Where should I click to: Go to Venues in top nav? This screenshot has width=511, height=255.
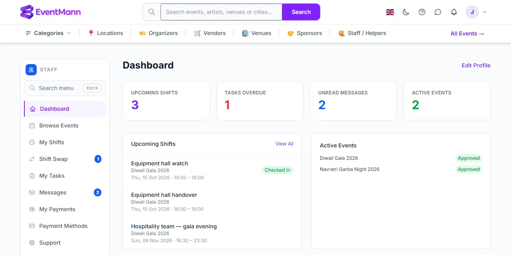(x=261, y=33)
